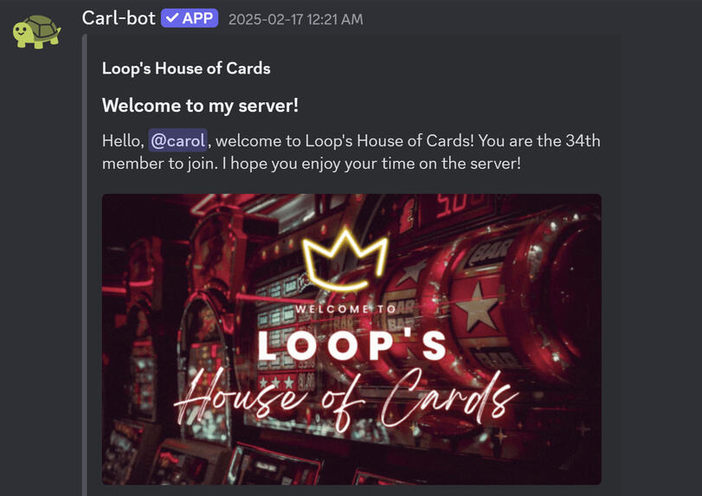
Task: Click the Welcome to my server! embed title
Action: (x=200, y=106)
